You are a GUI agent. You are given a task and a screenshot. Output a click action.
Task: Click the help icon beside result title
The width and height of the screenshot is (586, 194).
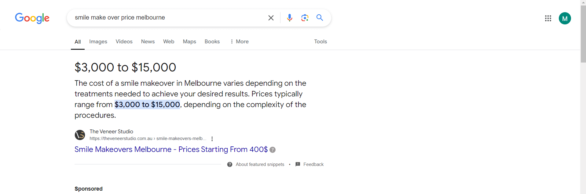(x=273, y=150)
